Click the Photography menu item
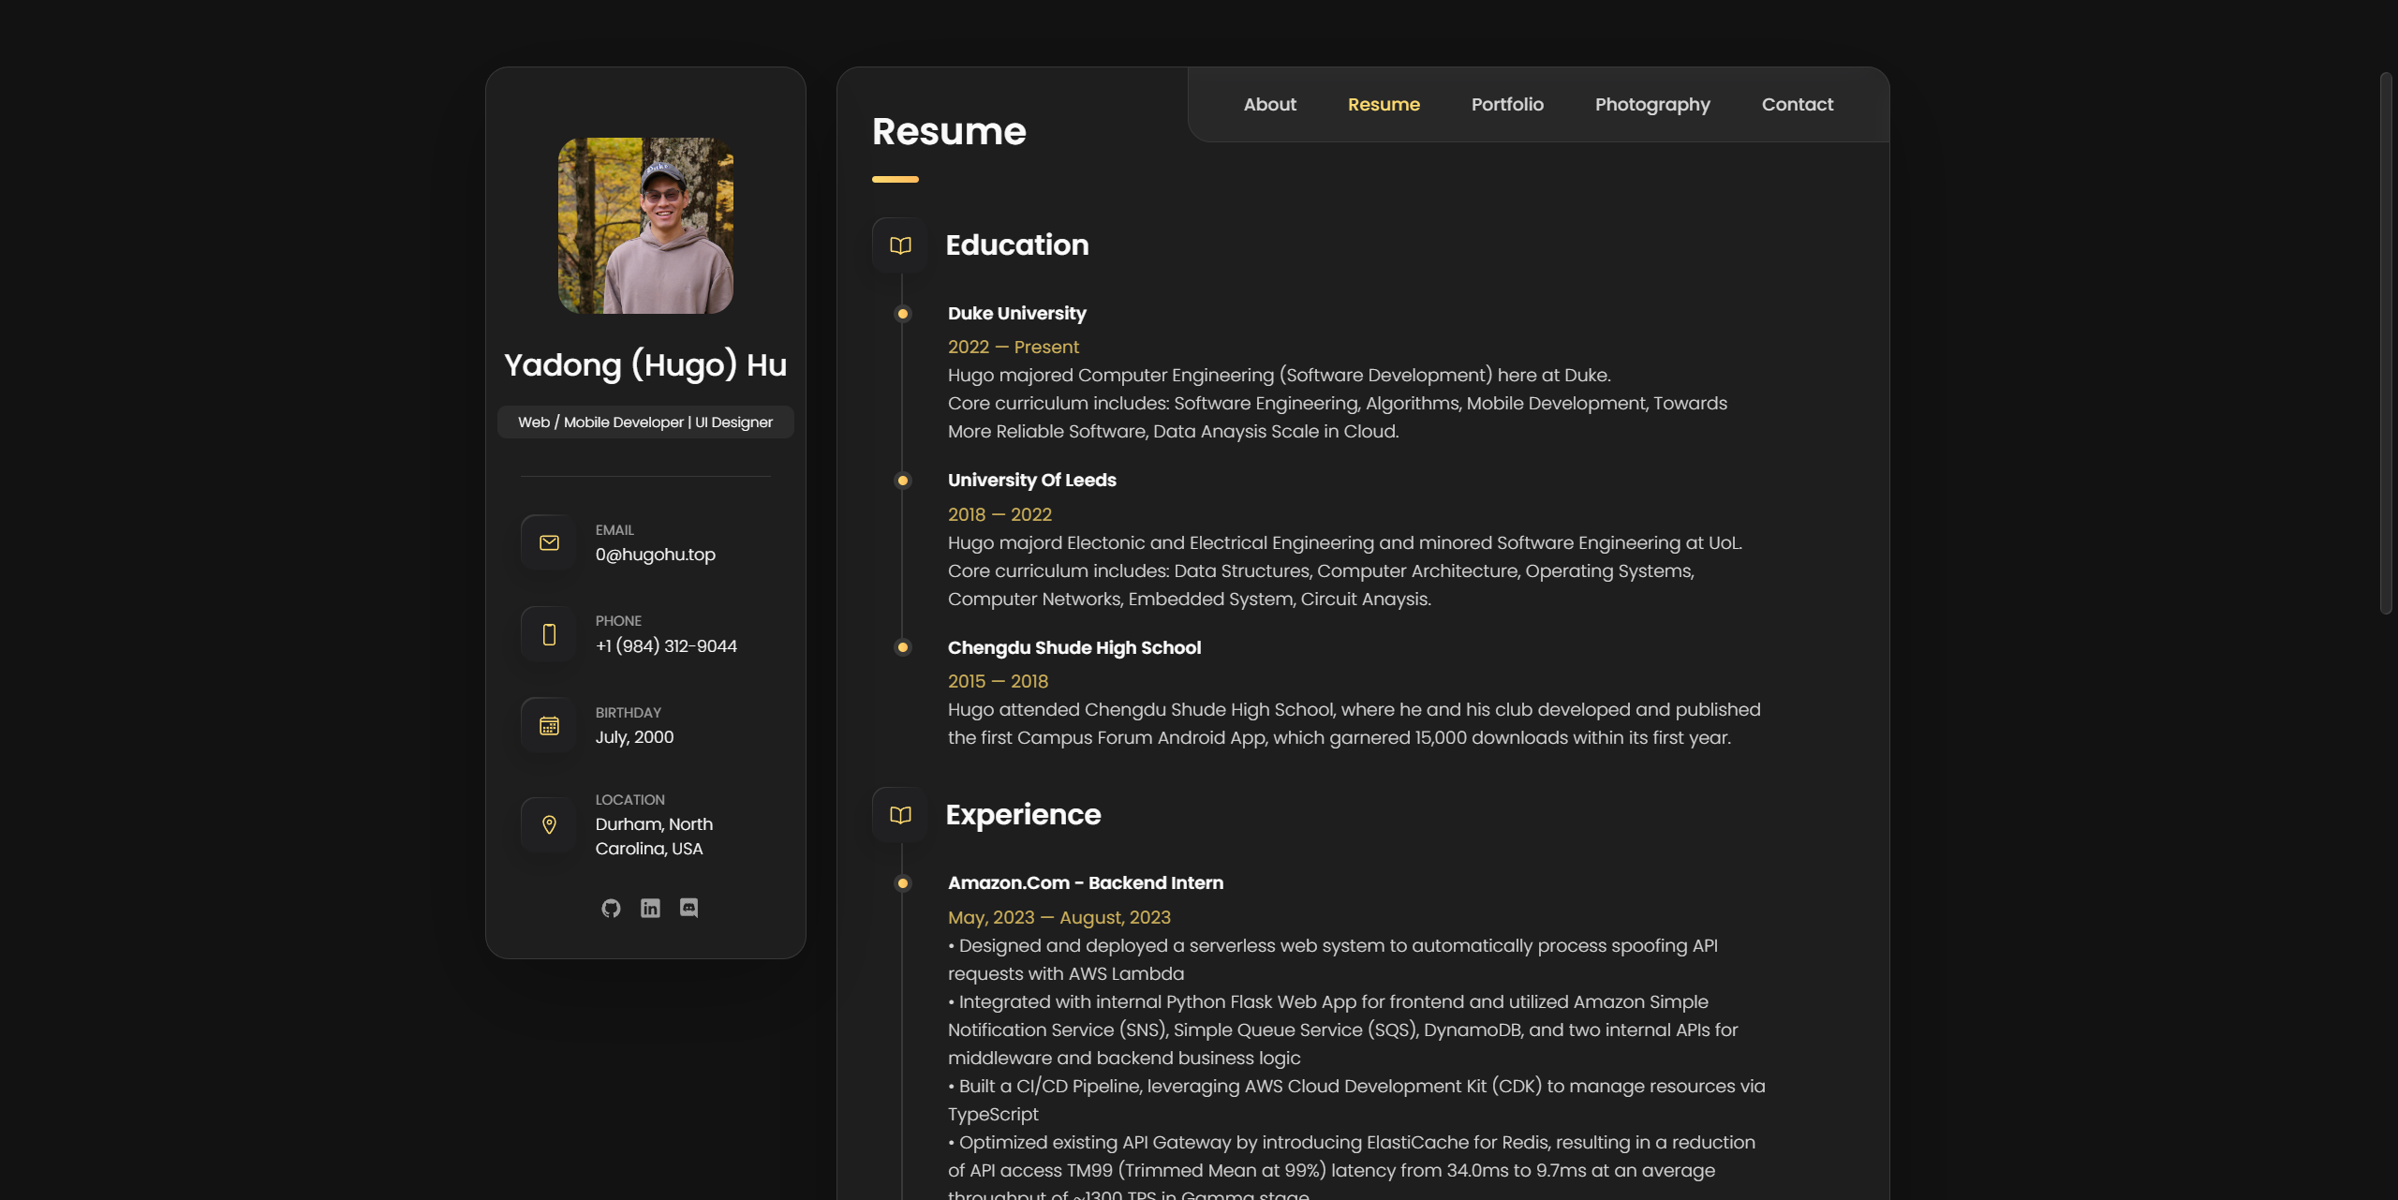 1652,104
